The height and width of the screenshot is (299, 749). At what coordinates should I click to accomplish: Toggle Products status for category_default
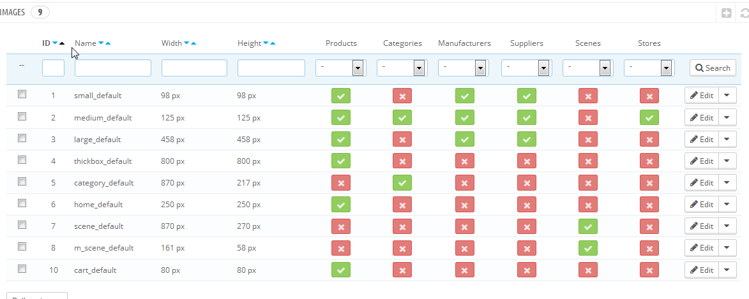point(341,183)
